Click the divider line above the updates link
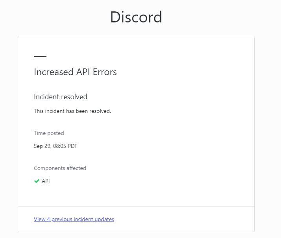This screenshot has height=238, width=281. tap(136, 206)
